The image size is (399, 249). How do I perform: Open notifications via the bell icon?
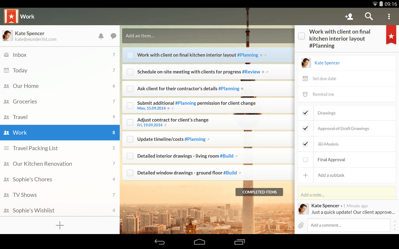(101, 36)
